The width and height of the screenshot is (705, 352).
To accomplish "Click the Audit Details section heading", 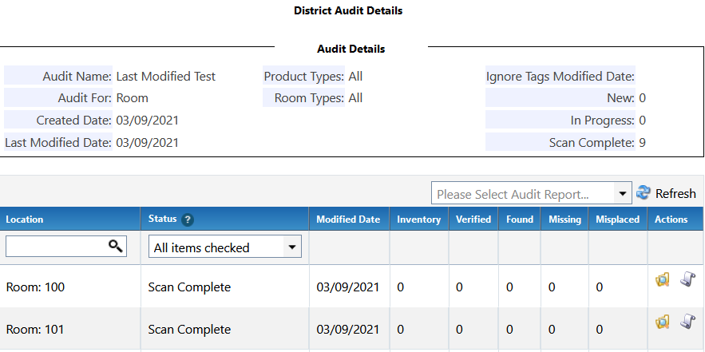I will [x=351, y=49].
